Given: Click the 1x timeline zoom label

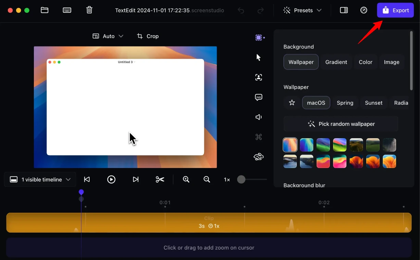Looking at the screenshot, I should 227,180.
